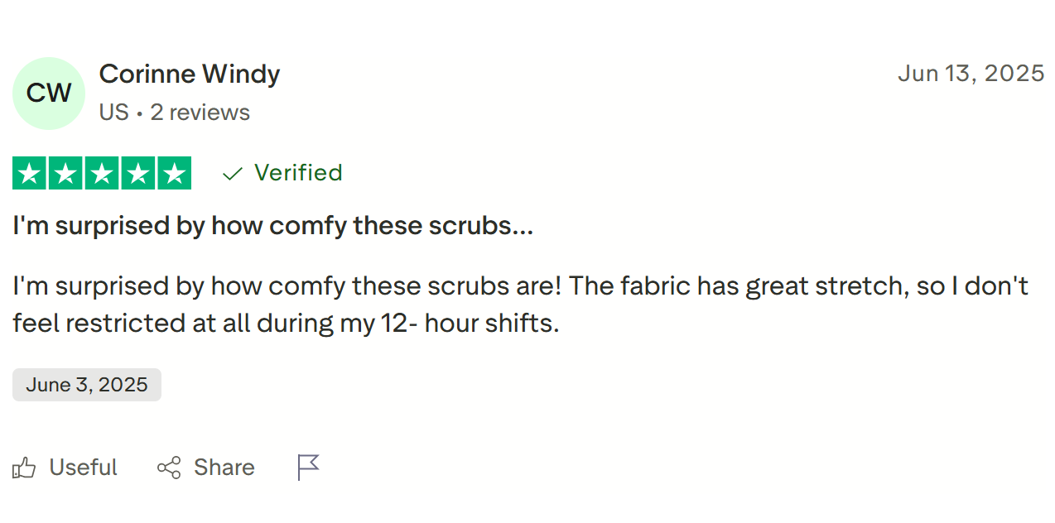
Task: Click the thumbs-up icon
Action: pyautogui.click(x=25, y=468)
